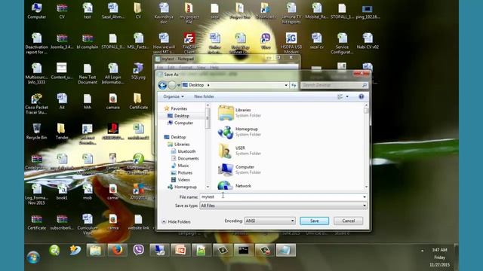This screenshot has width=483, height=271.
Task: Select Network item in file list
Action: point(235,186)
